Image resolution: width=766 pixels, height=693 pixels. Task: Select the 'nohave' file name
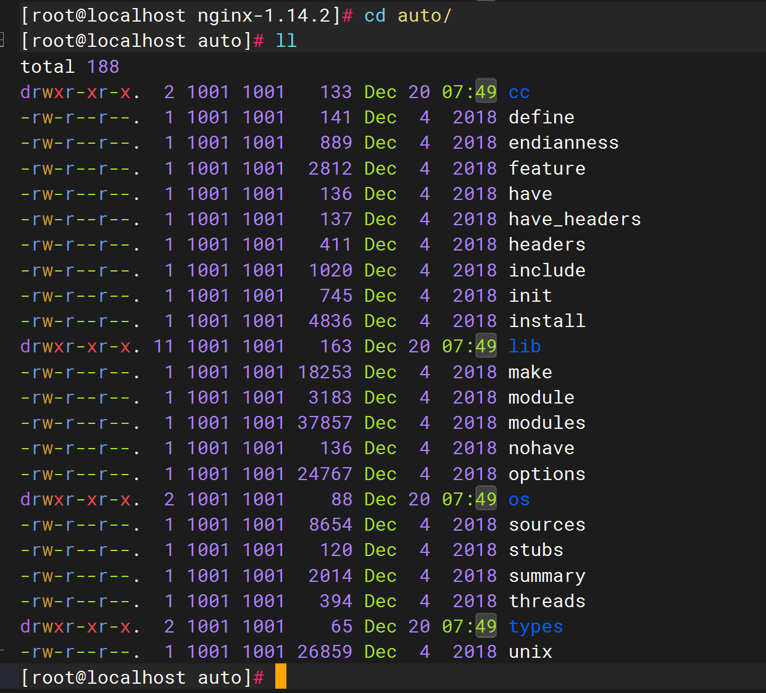541,448
